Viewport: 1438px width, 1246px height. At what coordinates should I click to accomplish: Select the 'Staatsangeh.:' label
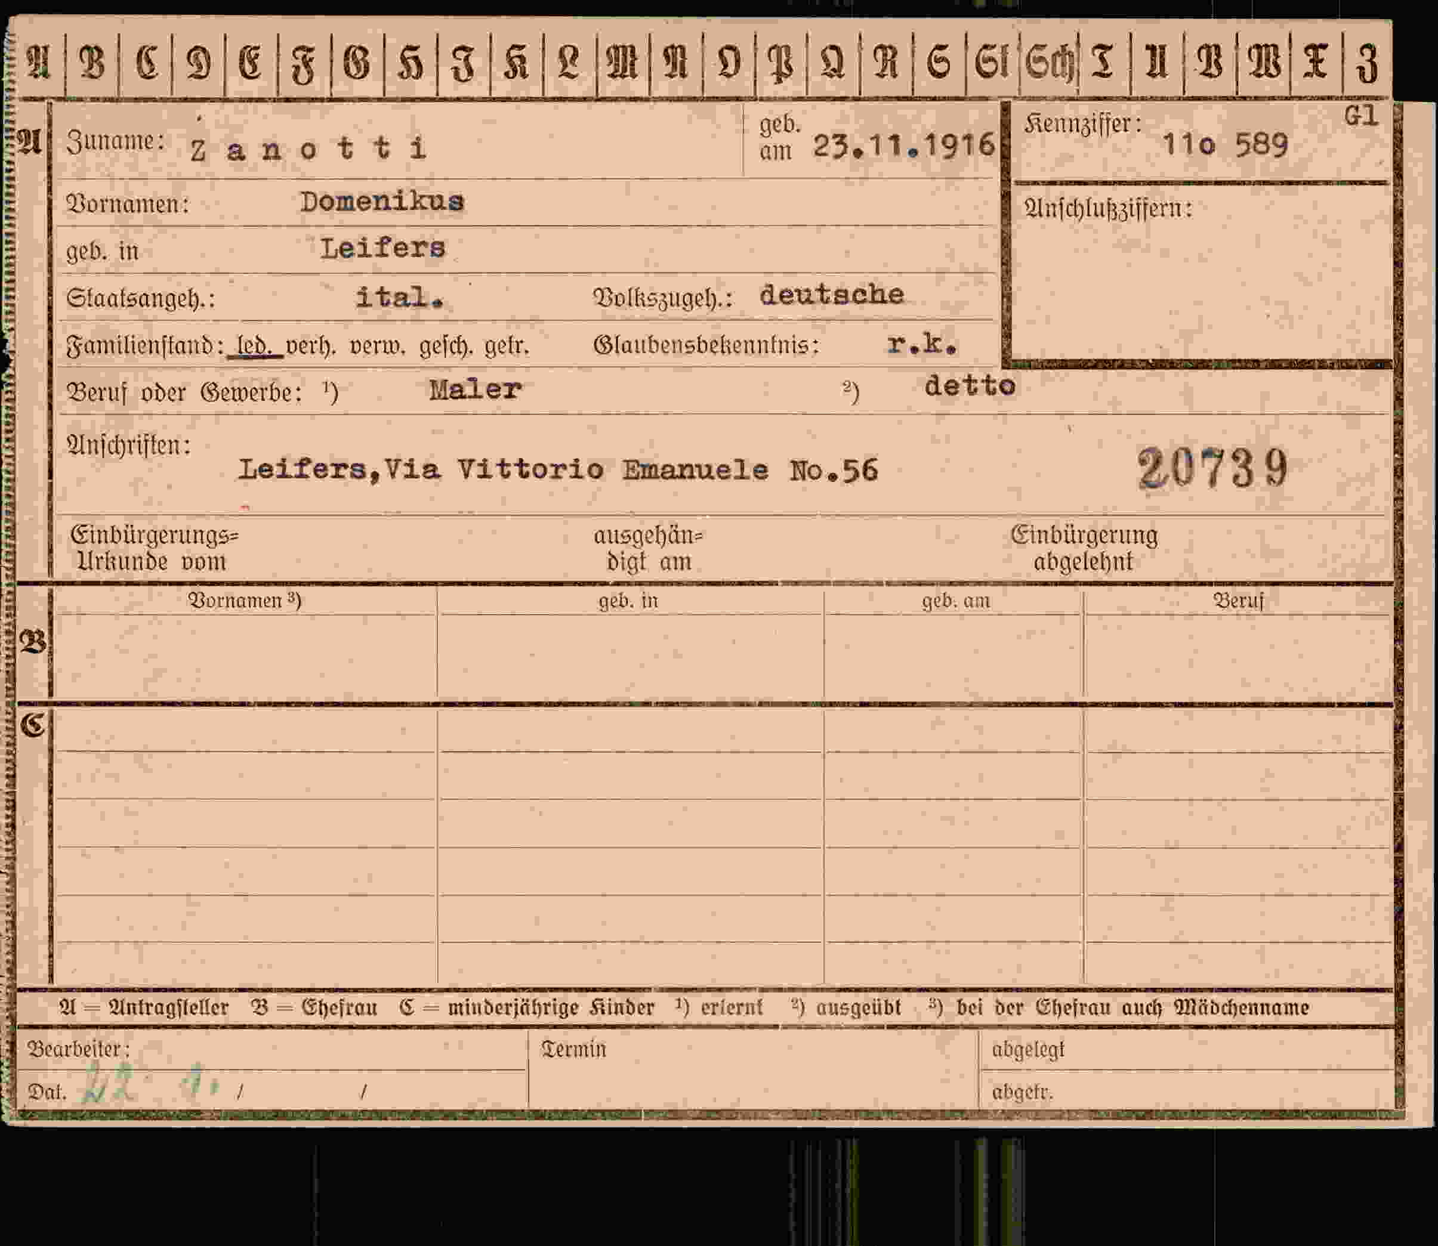(141, 298)
